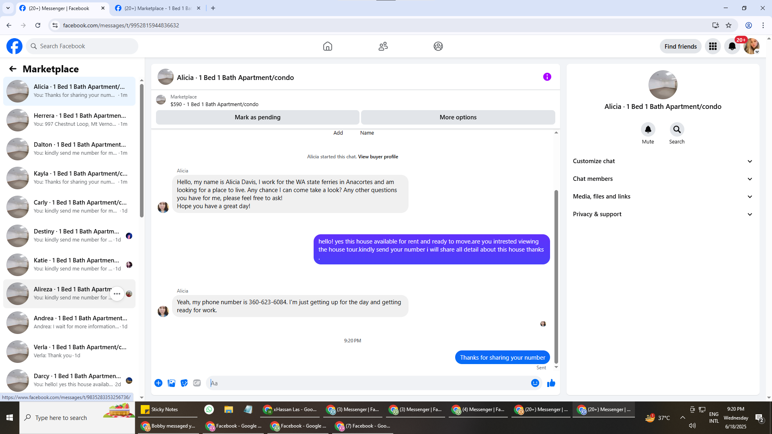
Task: Switch to the Marketplace browser tab
Action: (x=158, y=8)
